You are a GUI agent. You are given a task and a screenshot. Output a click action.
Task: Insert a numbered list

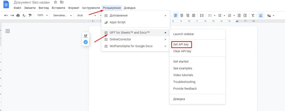(230, 16)
